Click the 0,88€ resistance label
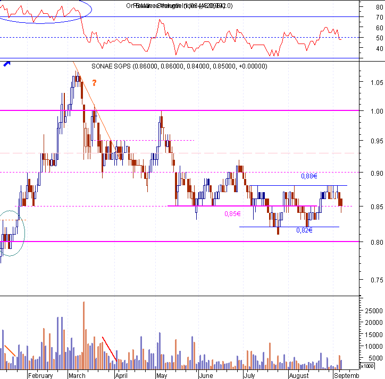385x379 pixels. pyautogui.click(x=309, y=176)
